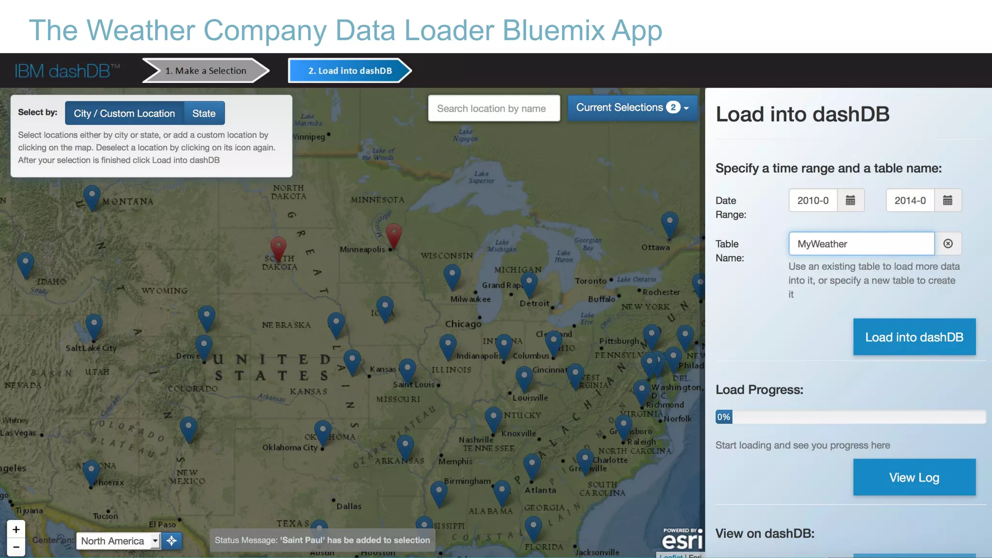The width and height of the screenshot is (992, 558).
Task: Switch selection mode to City / Custom Location
Action: pyautogui.click(x=124, y=113)
